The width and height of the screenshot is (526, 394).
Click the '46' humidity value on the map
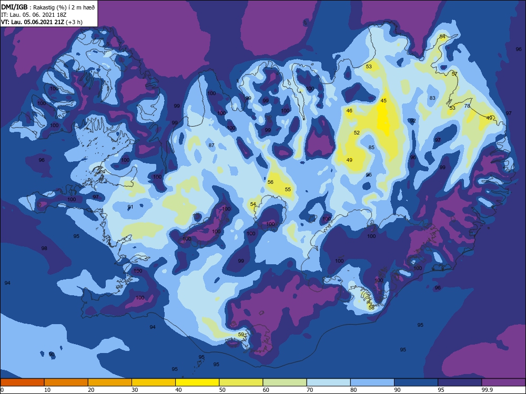click(349, 110)
